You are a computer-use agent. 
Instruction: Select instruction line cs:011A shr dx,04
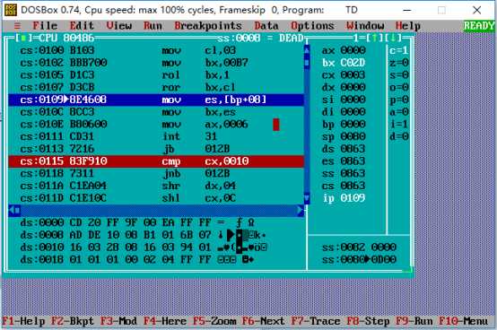click(x=156, y=186)
